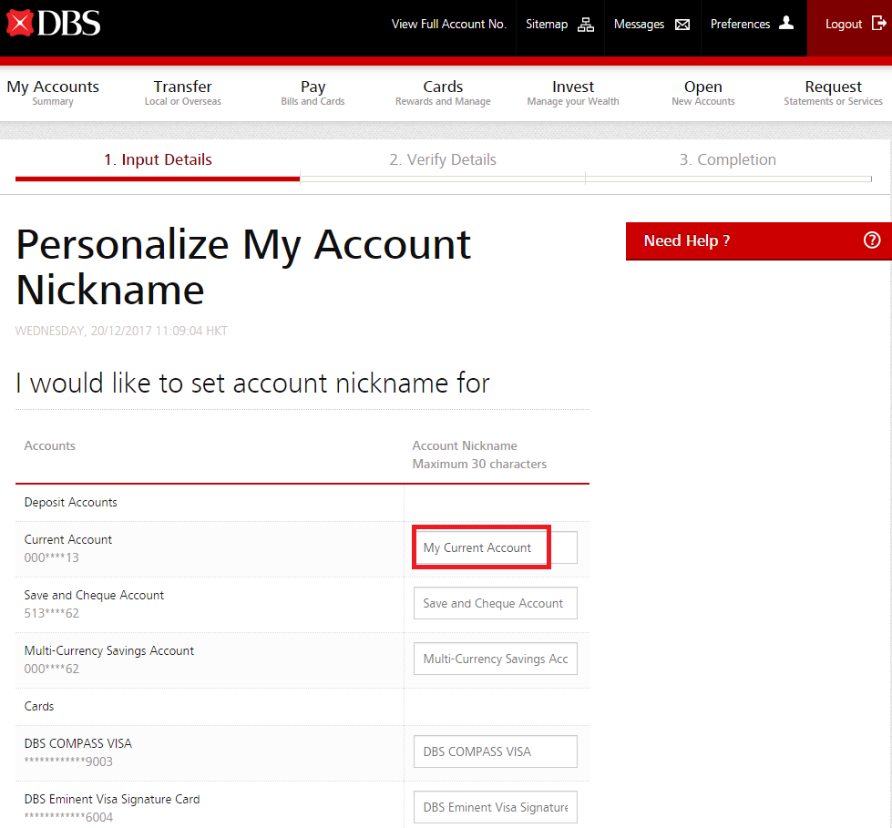Open the Cards Rewards and Manage menu
892x828 pixels.
click(x=443, y=93)
